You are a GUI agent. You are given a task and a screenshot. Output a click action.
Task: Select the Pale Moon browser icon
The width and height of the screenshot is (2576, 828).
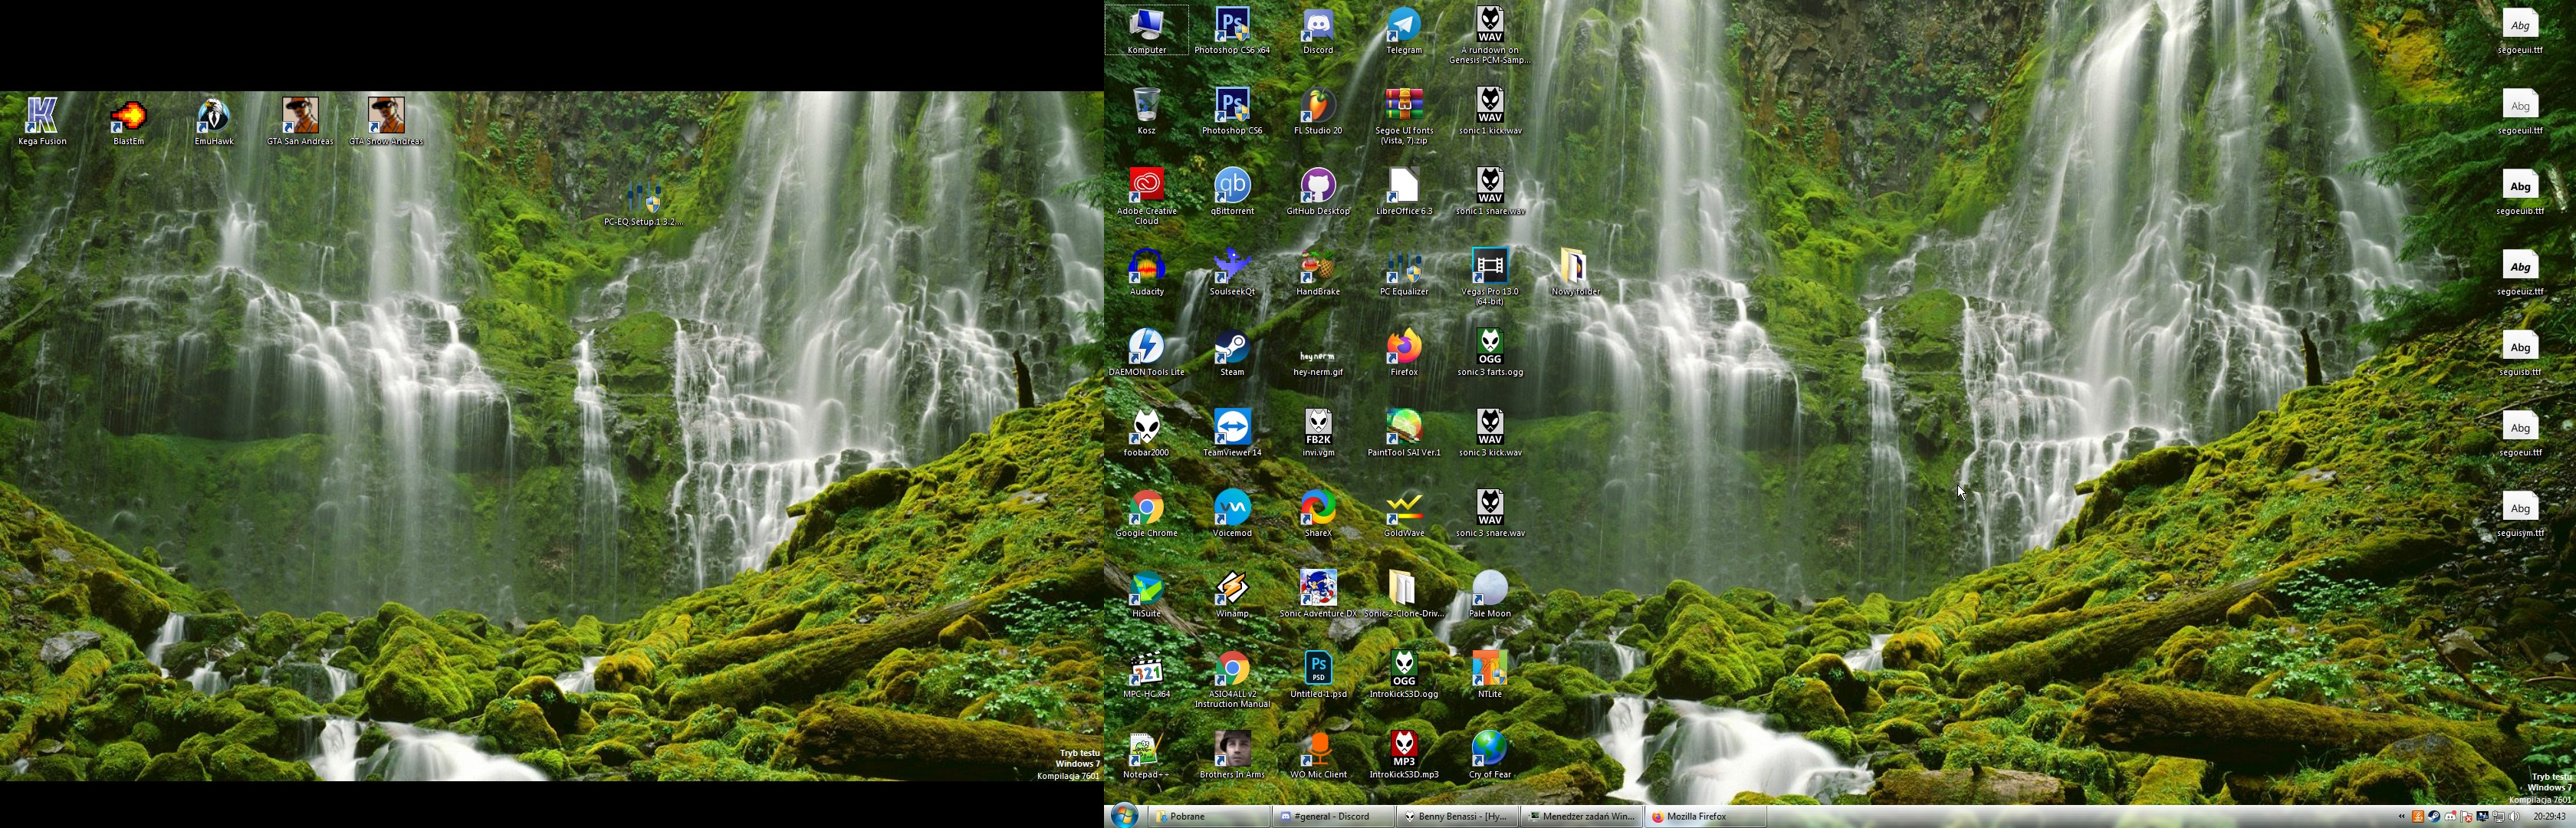[x=1490, y=594]
